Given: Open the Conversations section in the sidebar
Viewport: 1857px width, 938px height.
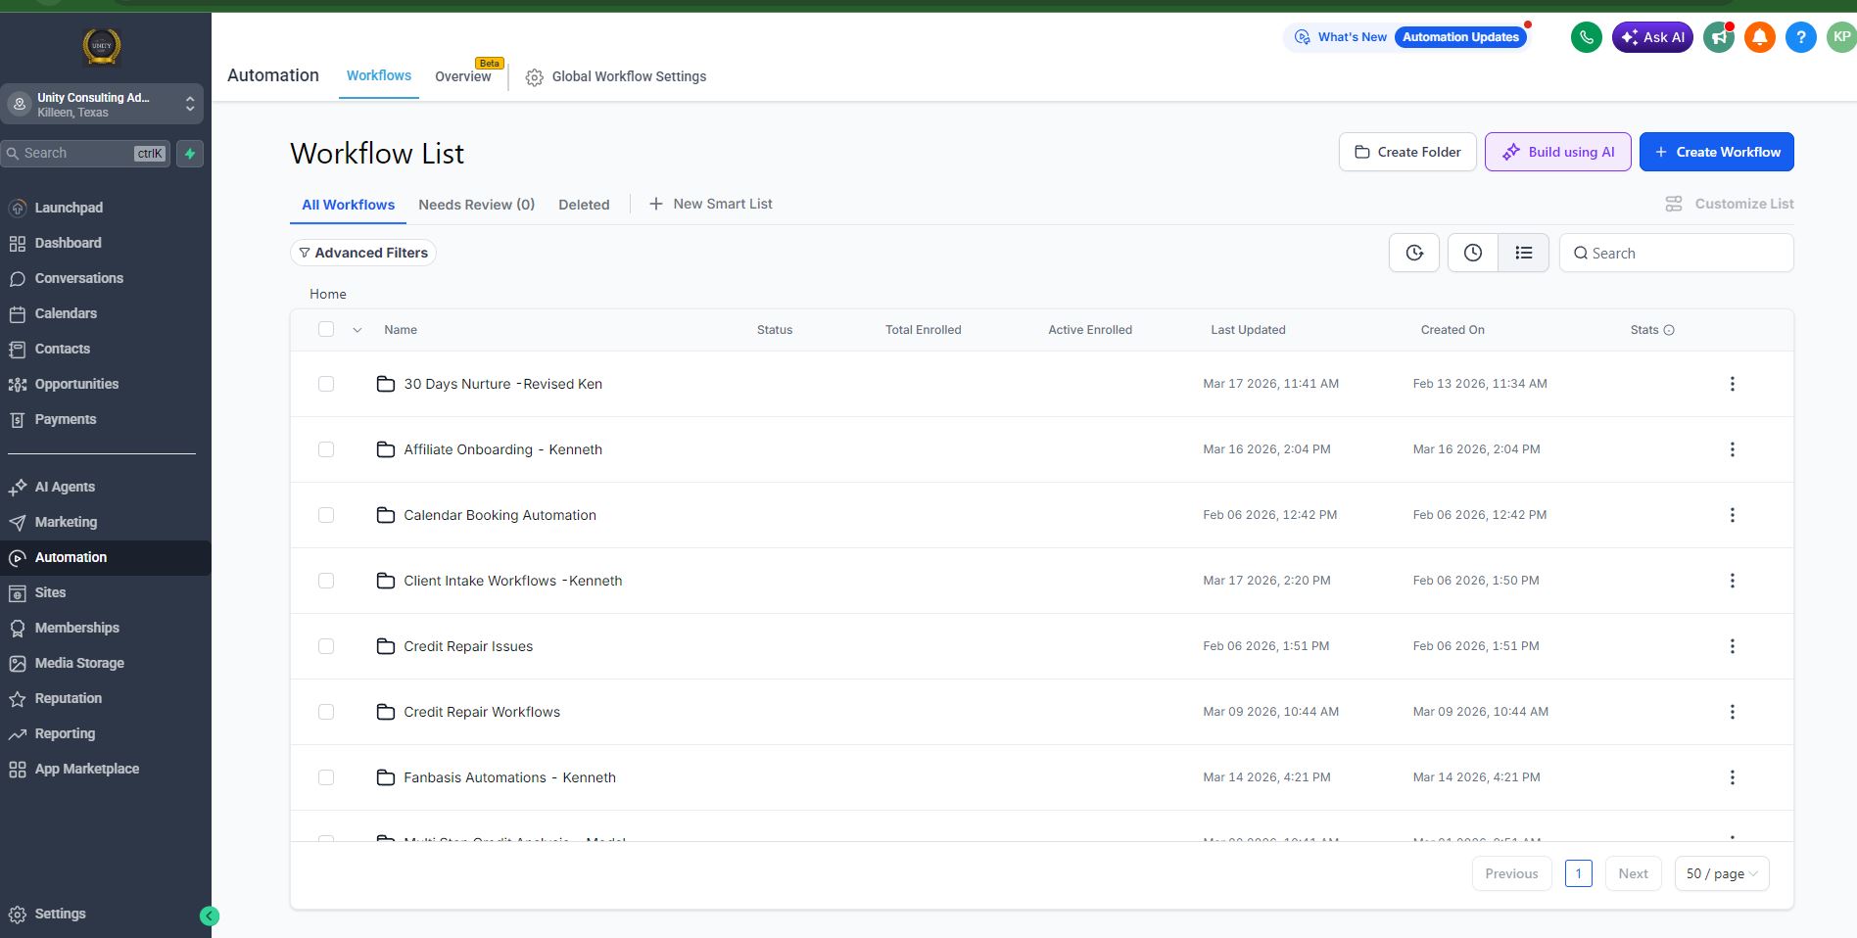Looking at the screenshot, I should [78, 278].
